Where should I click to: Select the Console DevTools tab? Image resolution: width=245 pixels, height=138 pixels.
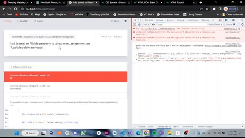point(160,20)
